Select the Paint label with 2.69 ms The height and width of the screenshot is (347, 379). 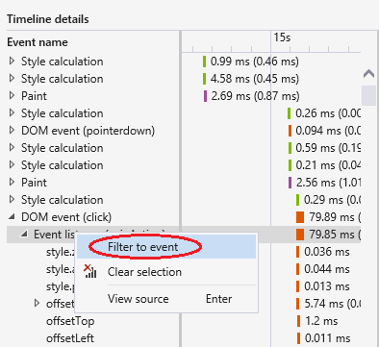(x=34, y=96)
